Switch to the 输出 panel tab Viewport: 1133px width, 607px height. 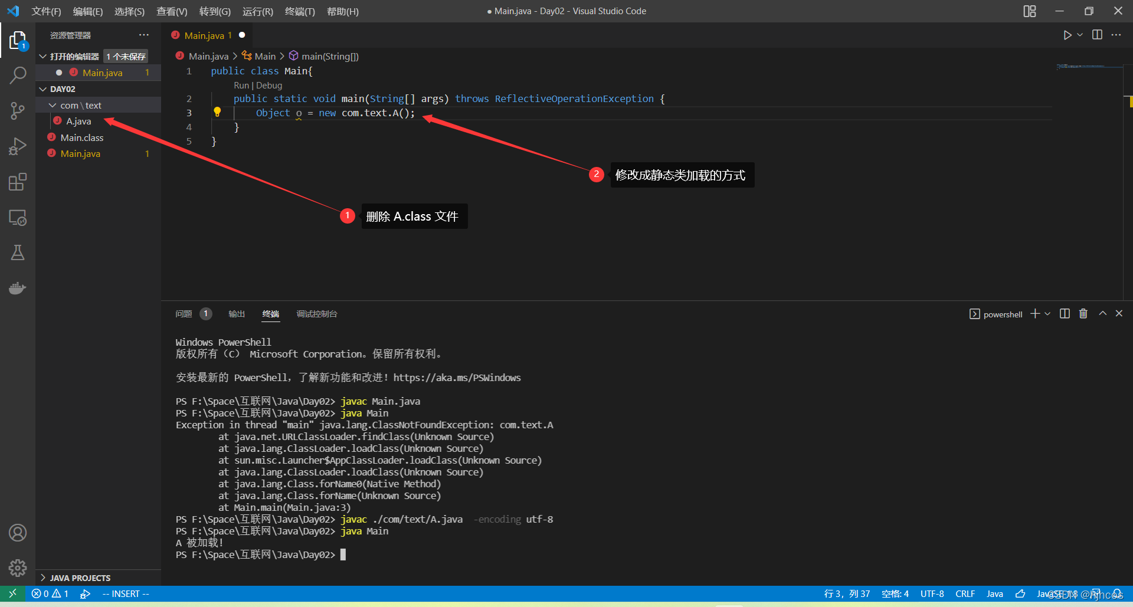point(237,314)
